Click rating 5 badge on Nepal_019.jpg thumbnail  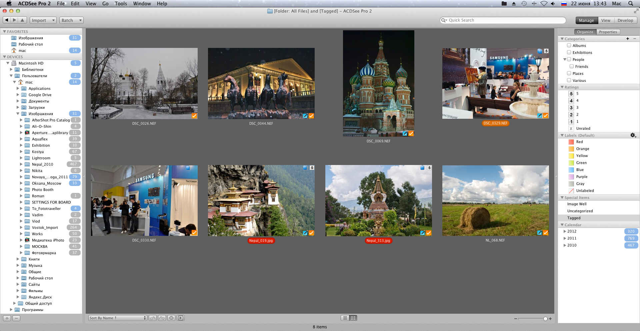tap(312, 168)
